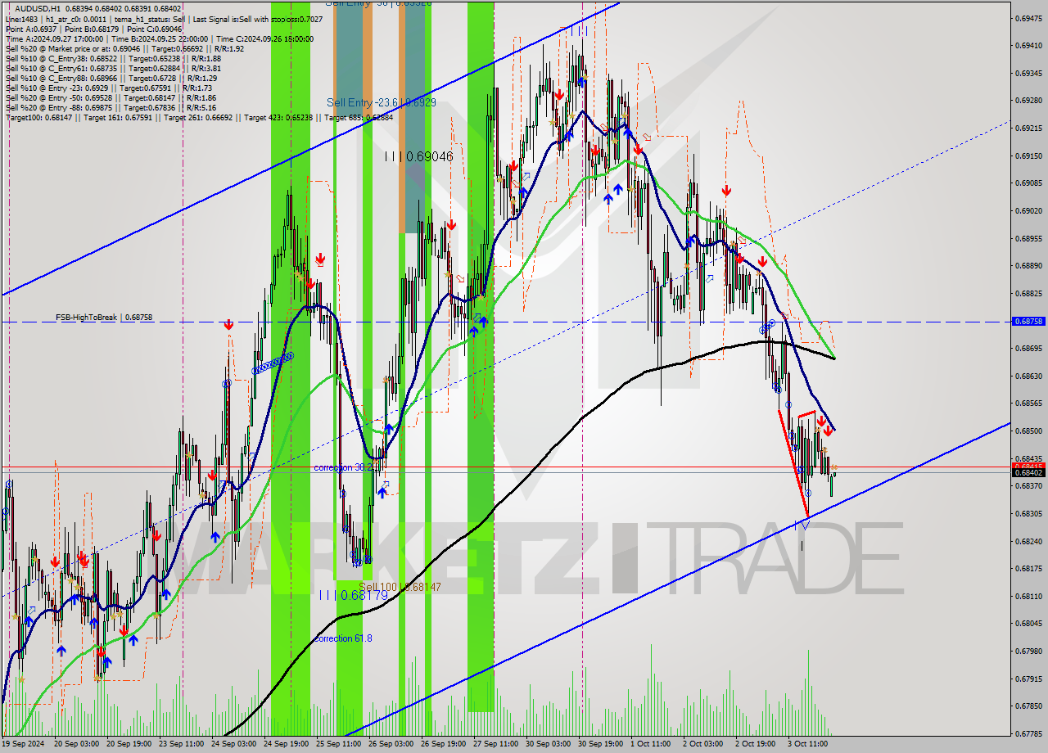Click the '3 Oct 11:00' time axis label
Viewport: 1048px width, 753px height.
[809, 745]
